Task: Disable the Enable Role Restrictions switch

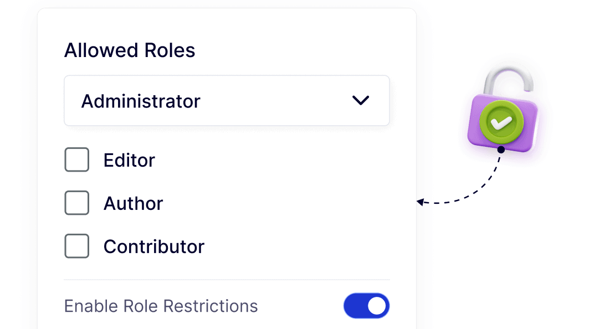Action: tap(367, 306)
